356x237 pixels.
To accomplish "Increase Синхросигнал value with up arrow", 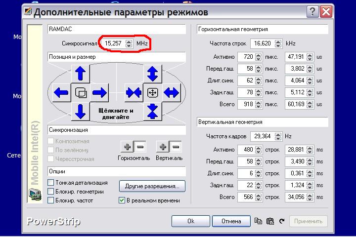I will (129, 41).
